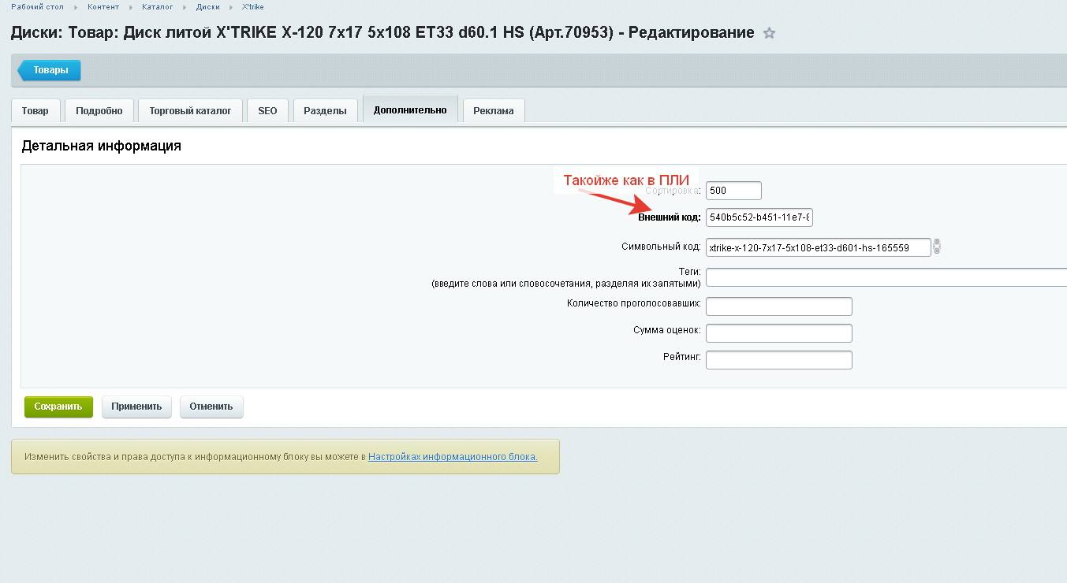Go to Рабочий стол breadcrumb
The height and width of the screenshot is (583, 1067).
coord(37,6)
